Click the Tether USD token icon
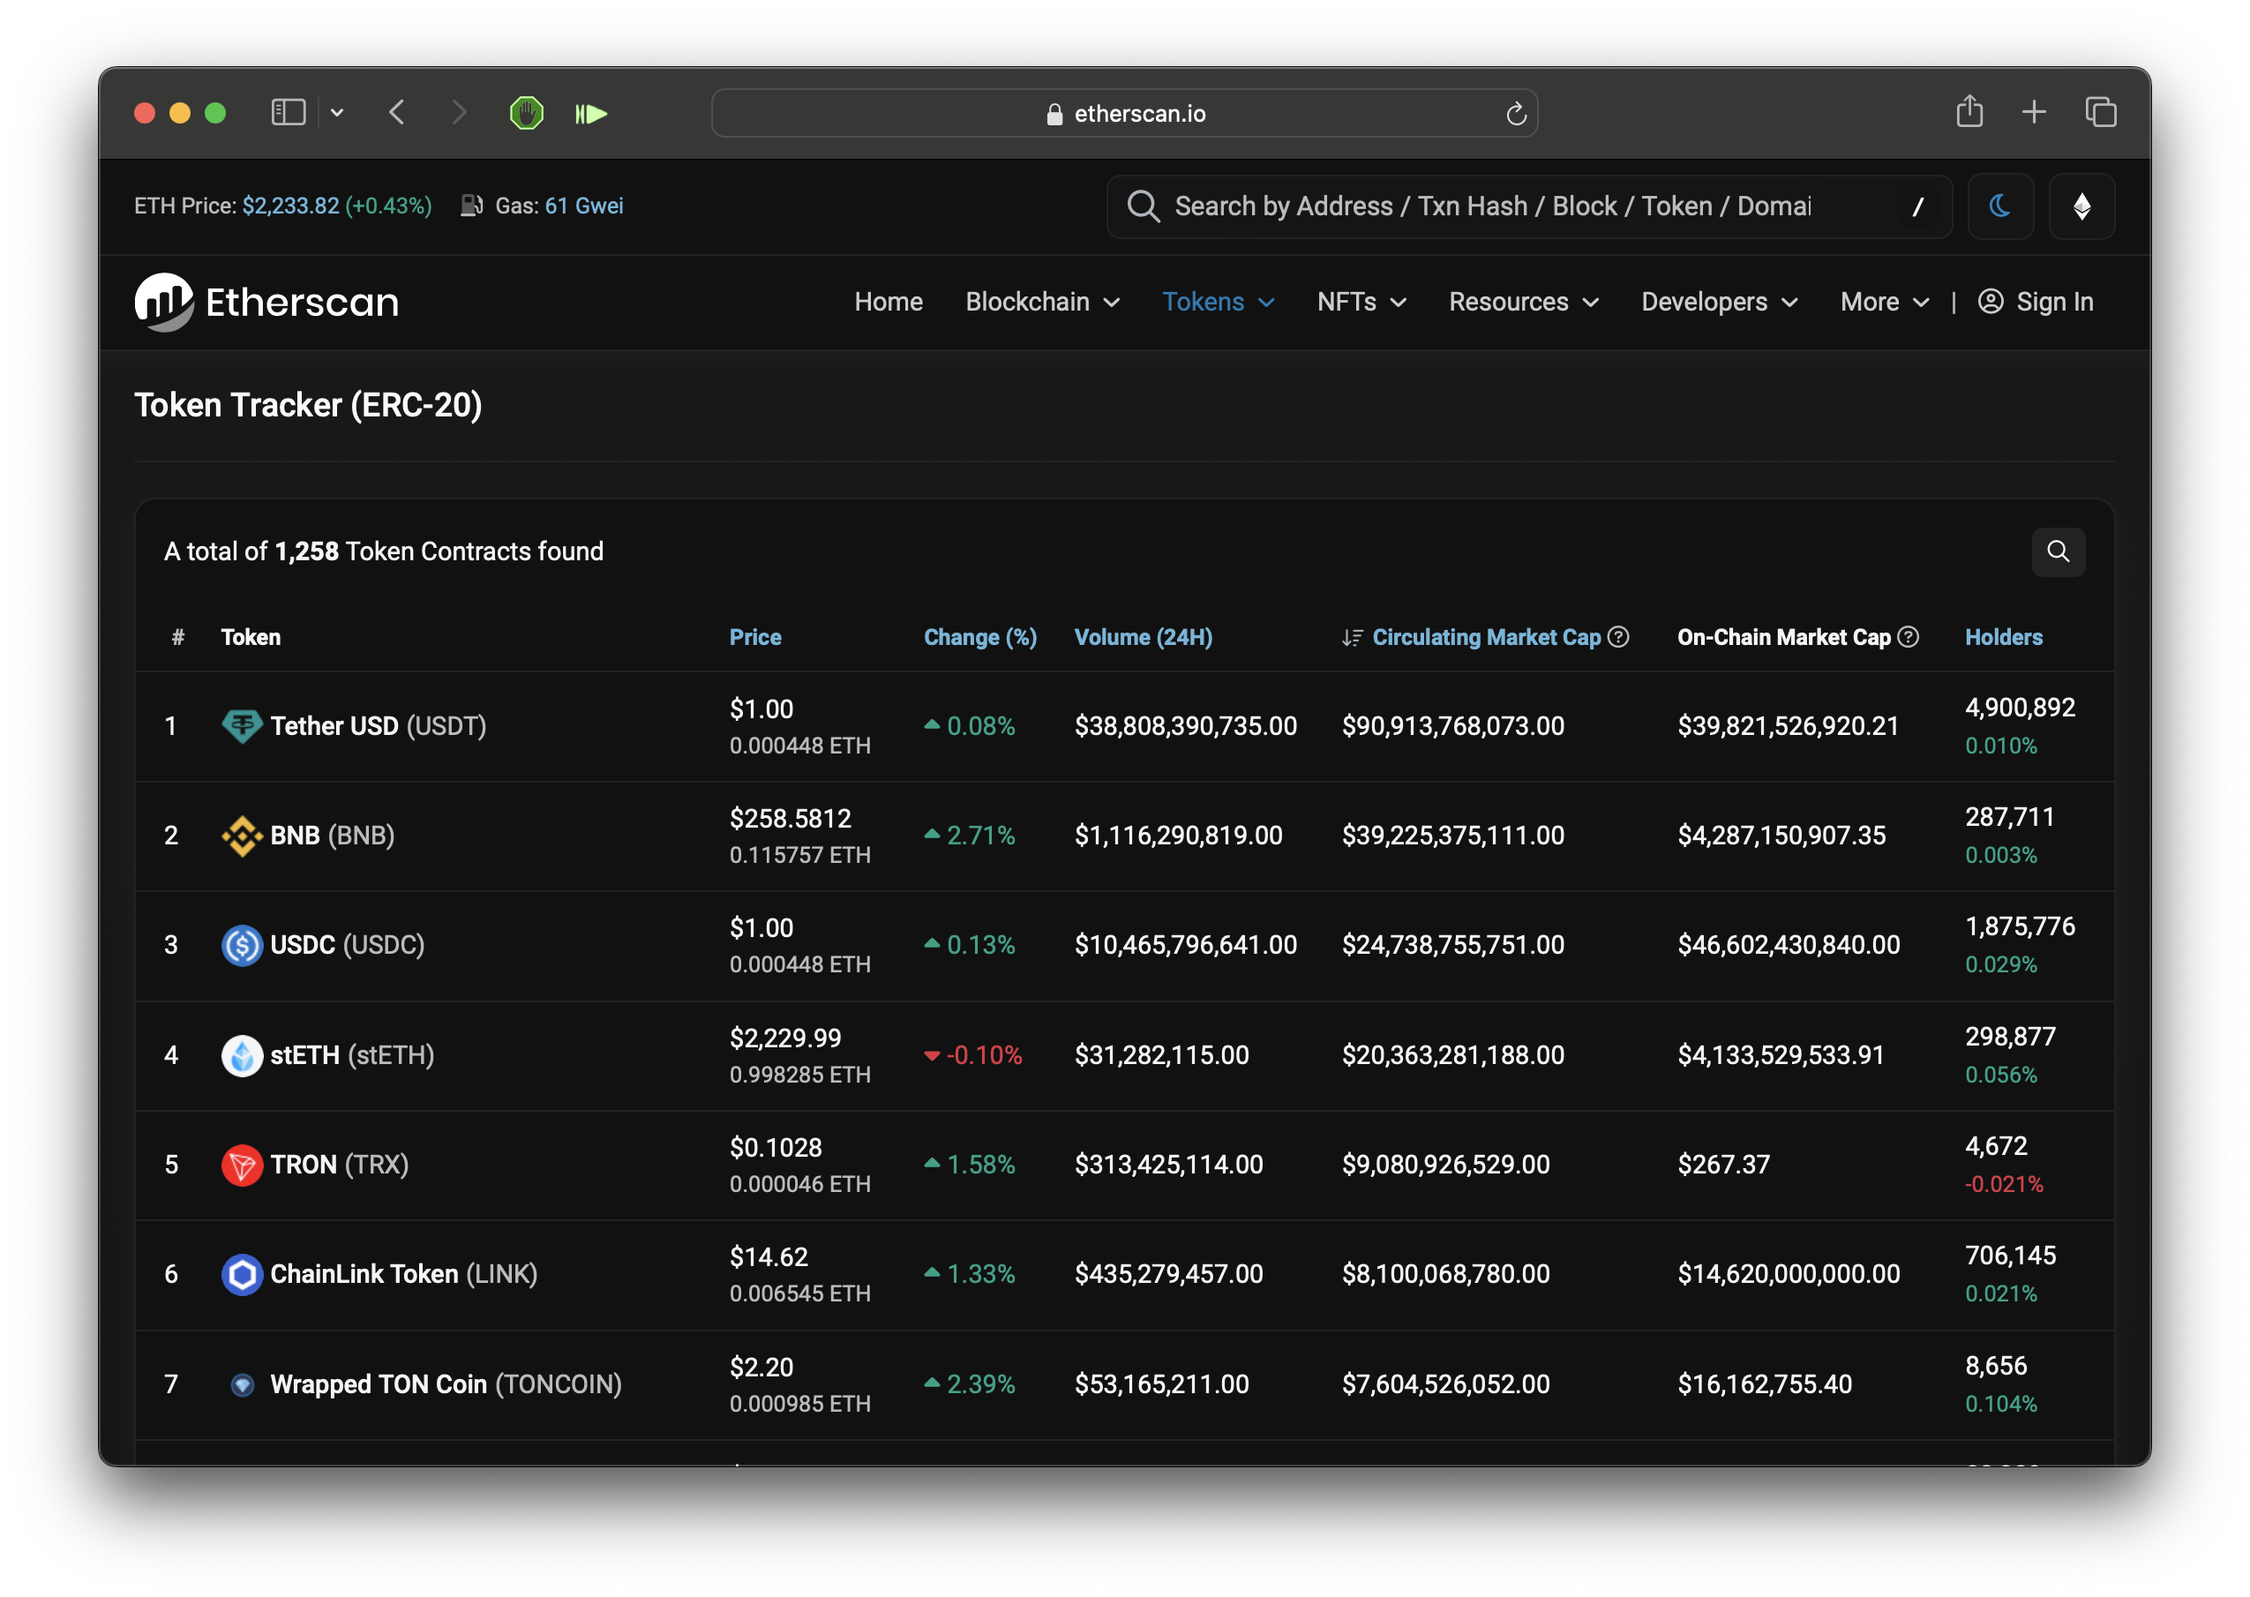This screenshot has width=2250, height=1597. [242, 727]
